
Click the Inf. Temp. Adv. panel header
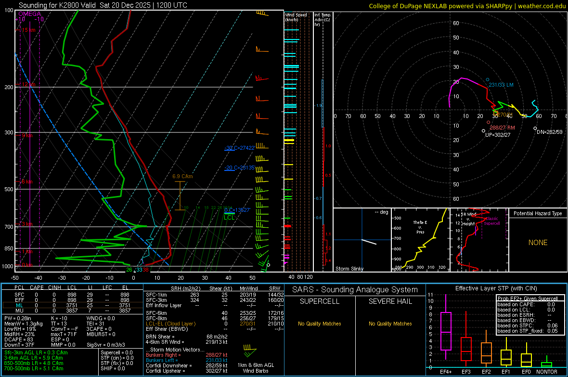pyautogui.click(x=323, y=20)
